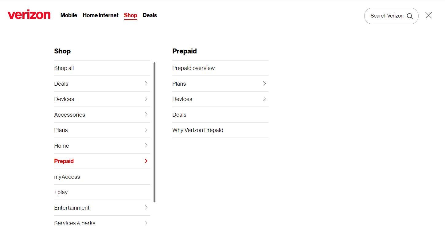The width and height of the screenshot is (445, 230).
Task: Expand the Entertainment submenu chevron
Action: click(146, 208)
